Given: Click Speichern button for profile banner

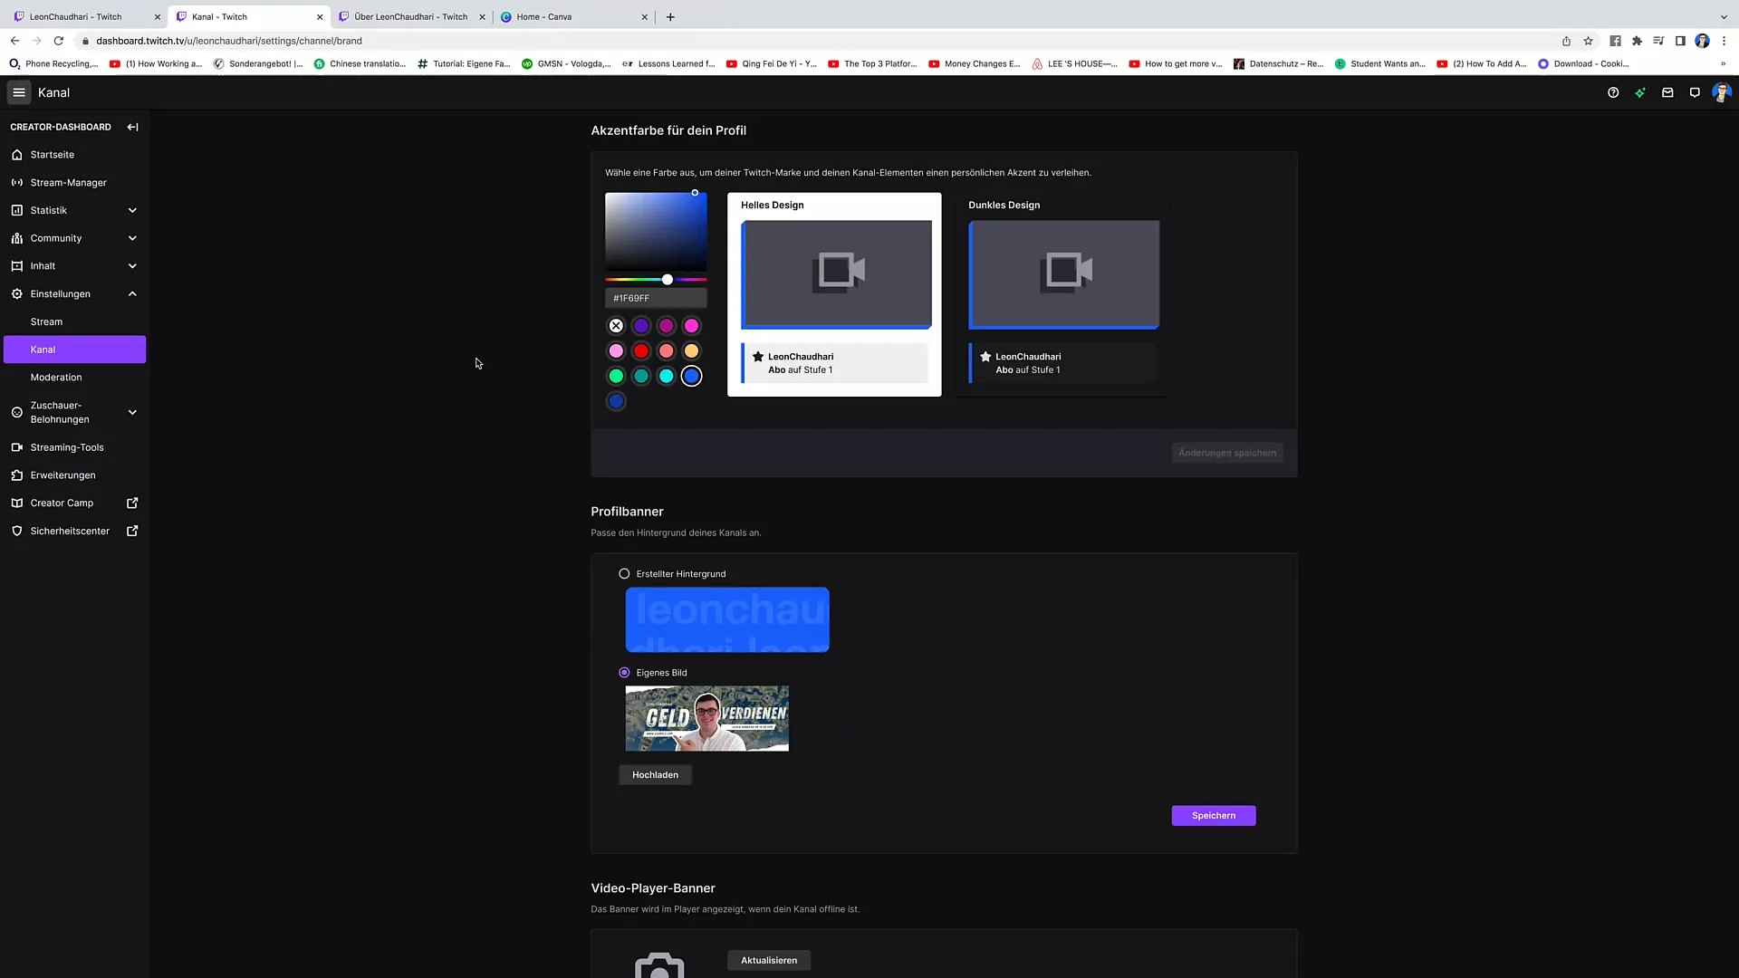Looking at the screenshot, I should tap(1212, 814).
